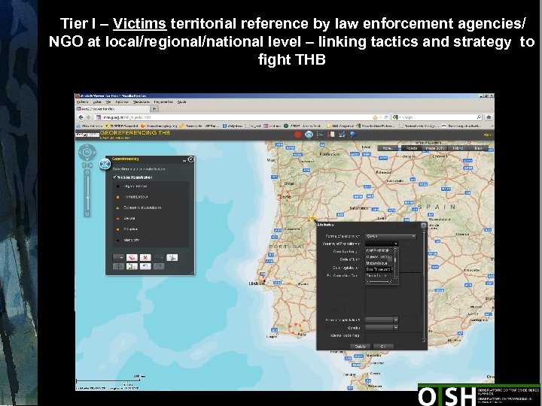The image size is (542, 406).
Task: Choose Sao Tome in the country list
Action: (x=379, y=269)
